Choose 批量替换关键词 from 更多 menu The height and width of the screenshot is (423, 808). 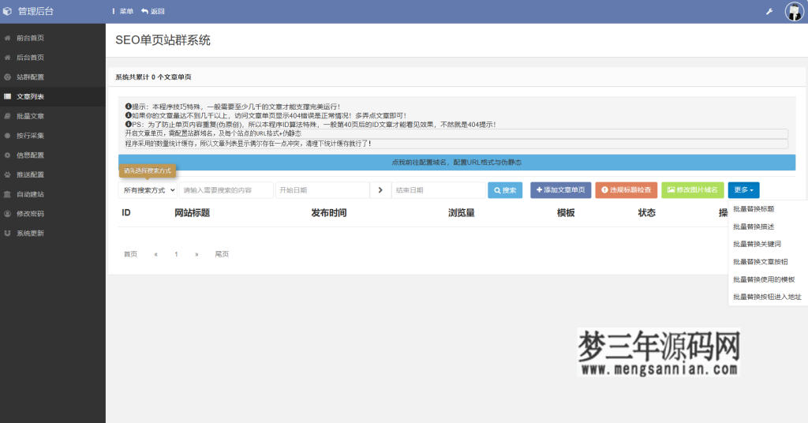pyautogui.click(x=768, y=244)
